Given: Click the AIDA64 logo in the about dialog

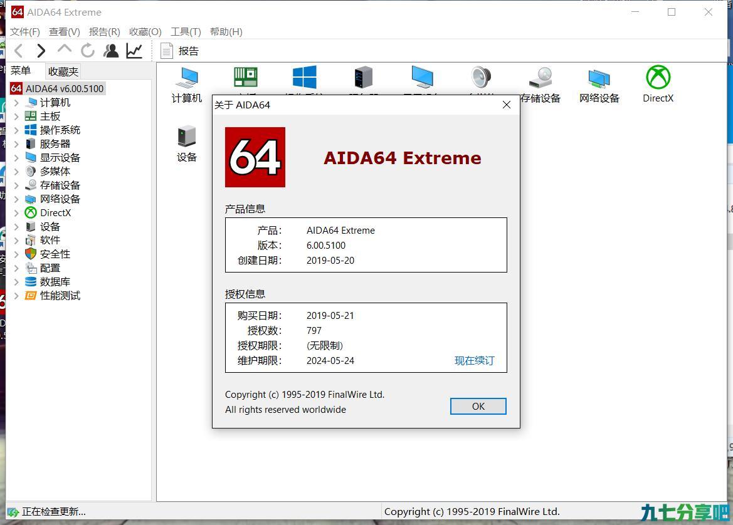Looking at the screenshot, I should coord(255,157).
